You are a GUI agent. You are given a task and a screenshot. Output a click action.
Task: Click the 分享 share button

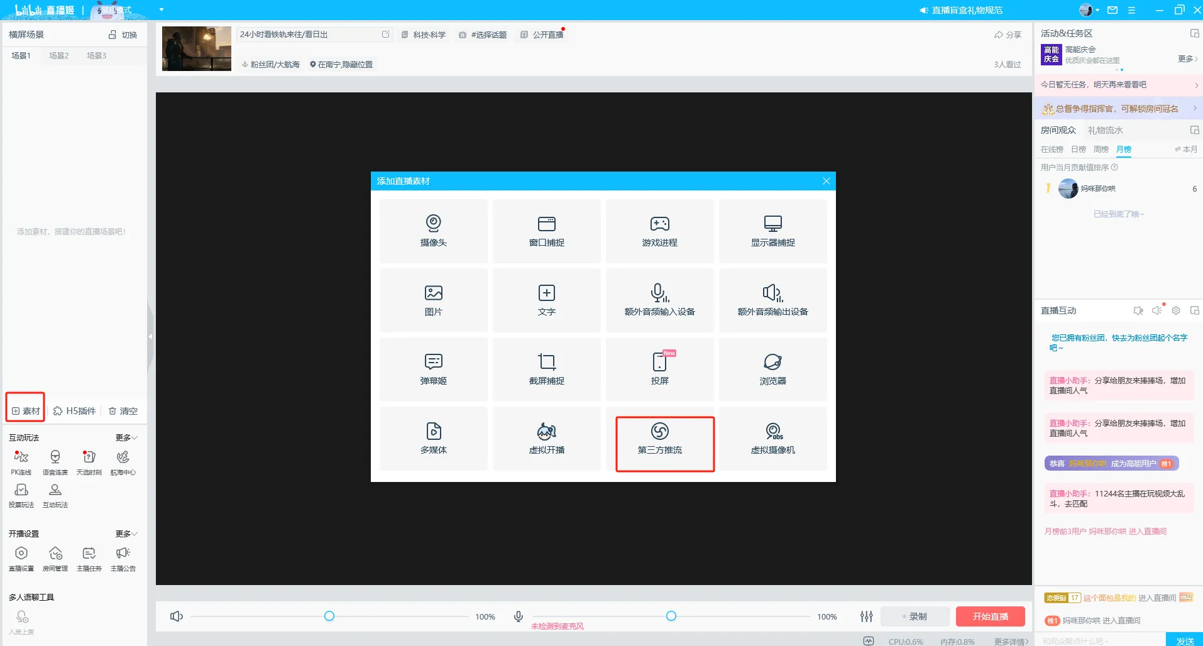pyautogui.click(x=1008, y=35)
